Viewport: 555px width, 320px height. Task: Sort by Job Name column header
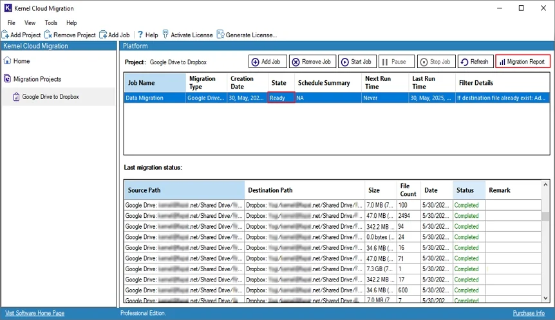click(155, 83)
